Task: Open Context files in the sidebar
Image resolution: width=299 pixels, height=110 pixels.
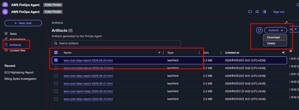Action: [17, 51]
